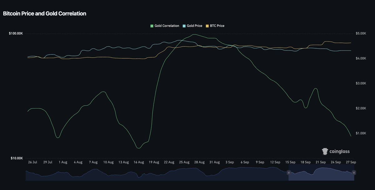Click the "22 Aug" date label
The height and width of the screenshot is (190, 375).
169,162
